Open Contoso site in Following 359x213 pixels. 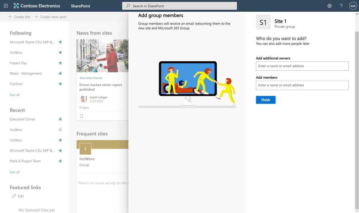pos(16,84)
